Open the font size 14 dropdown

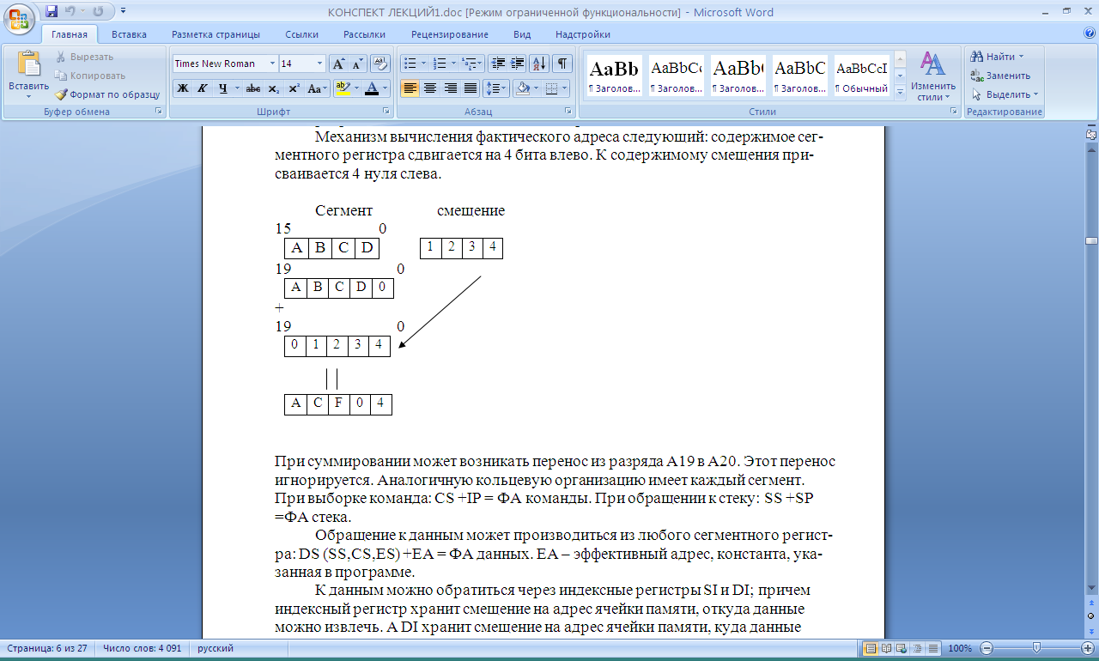coord(320,64)
